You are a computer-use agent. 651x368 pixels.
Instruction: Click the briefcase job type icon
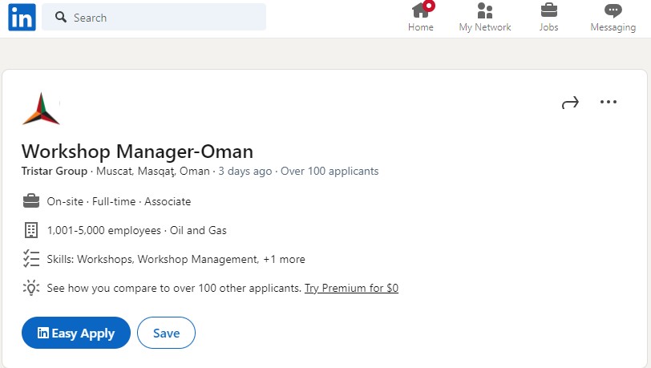pos(31,201)
